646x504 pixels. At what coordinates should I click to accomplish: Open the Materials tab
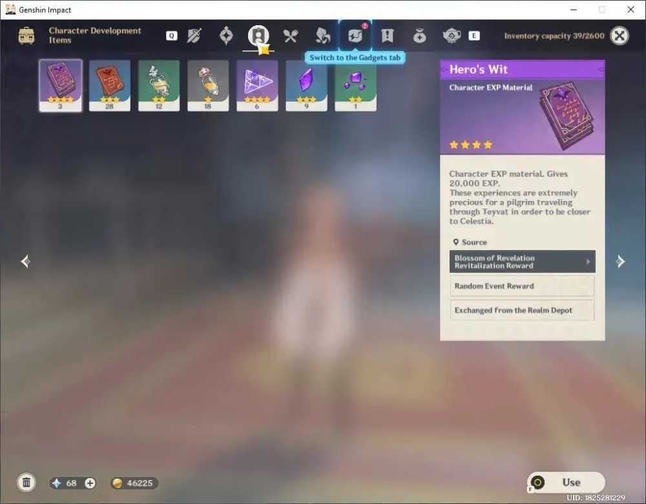point(322,36)
